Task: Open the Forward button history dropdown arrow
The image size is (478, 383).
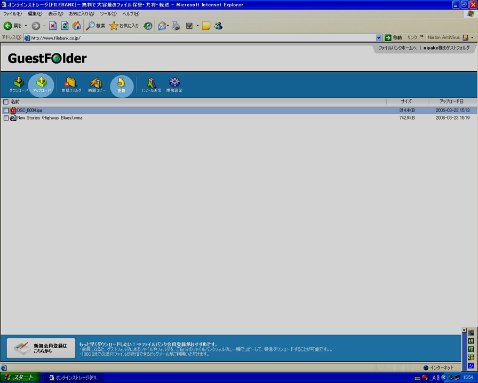Action: (44, 26)
